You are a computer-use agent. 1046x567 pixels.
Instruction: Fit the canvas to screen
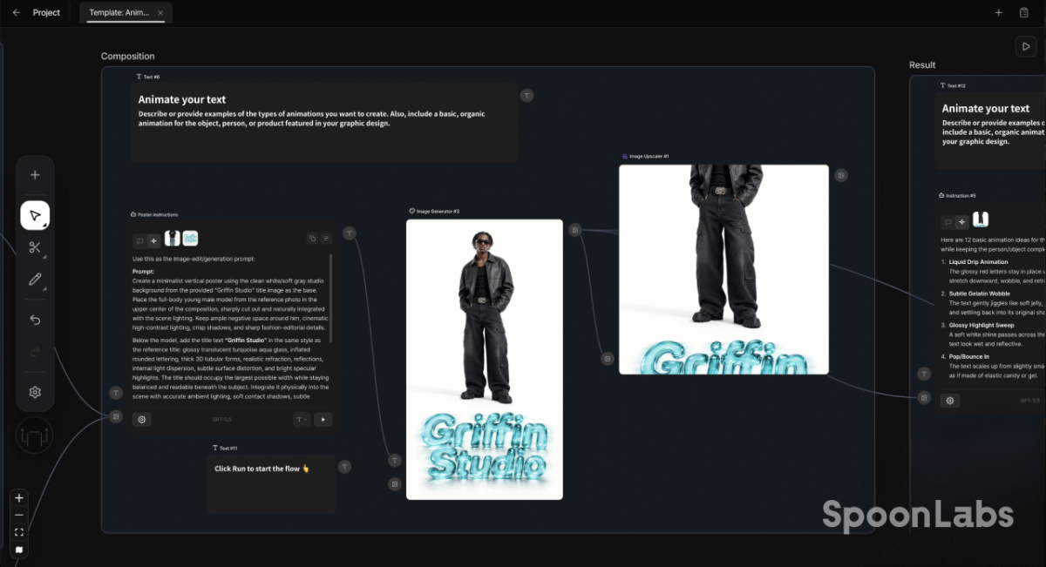pos(19,532)
